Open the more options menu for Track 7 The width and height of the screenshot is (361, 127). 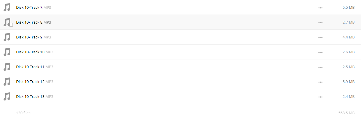coord(320,8)
